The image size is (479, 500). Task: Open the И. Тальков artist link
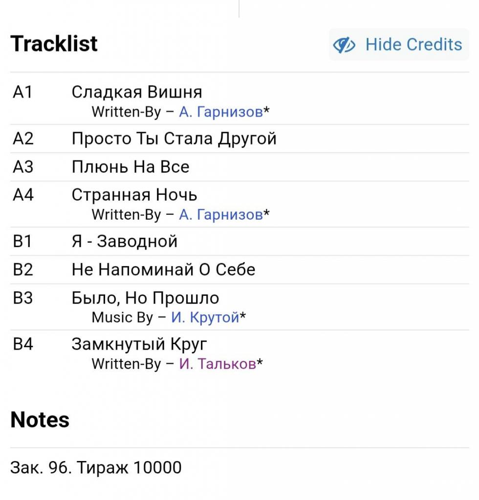[218, 363]
